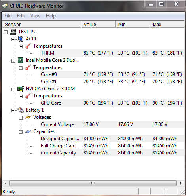This screenshot has width=186, height=196.
Task: Click the ACPI monitor icon
Action: click(21, 39)
